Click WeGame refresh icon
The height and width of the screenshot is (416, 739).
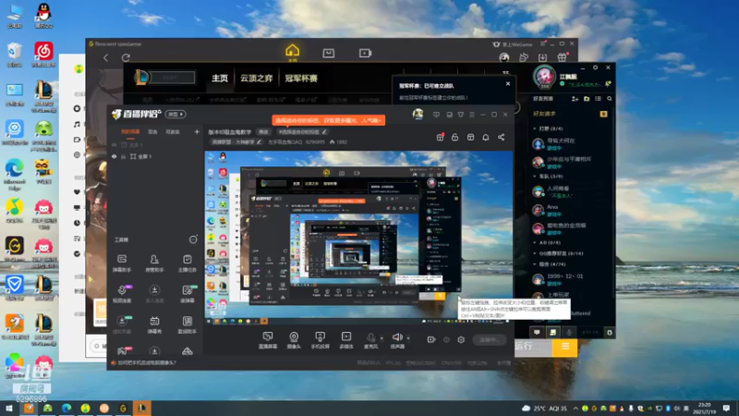coord(126,57)
